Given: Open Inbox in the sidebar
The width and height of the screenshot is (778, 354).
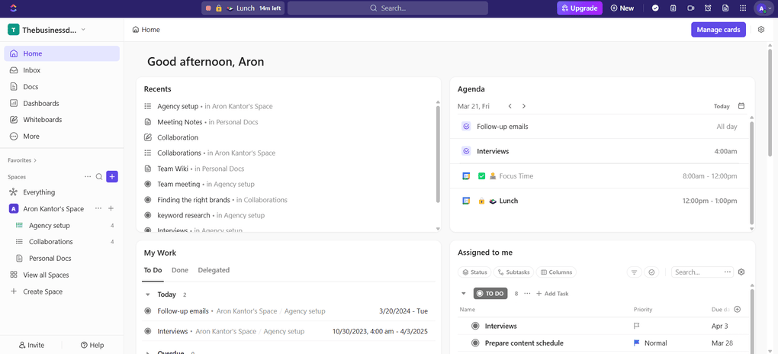Looking at the screenshot, I should click(62, 70).
